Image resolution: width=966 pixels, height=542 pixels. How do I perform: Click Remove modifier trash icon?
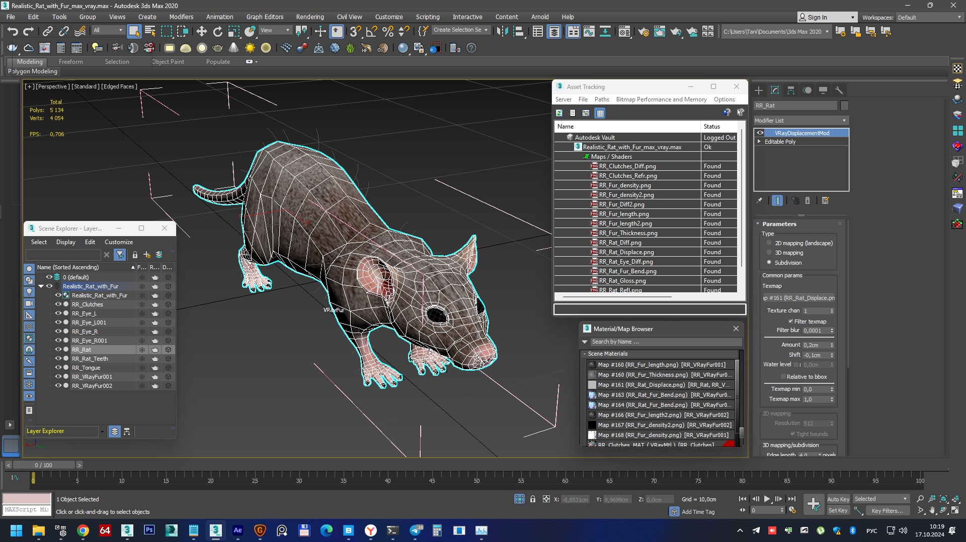pos(808,200)
